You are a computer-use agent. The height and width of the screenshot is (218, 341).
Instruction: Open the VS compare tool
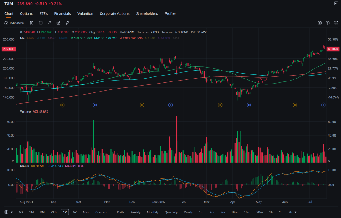pos(49,23)
